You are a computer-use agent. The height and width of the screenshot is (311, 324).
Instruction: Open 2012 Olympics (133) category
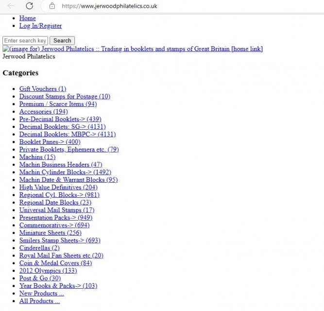click(48, 271)
